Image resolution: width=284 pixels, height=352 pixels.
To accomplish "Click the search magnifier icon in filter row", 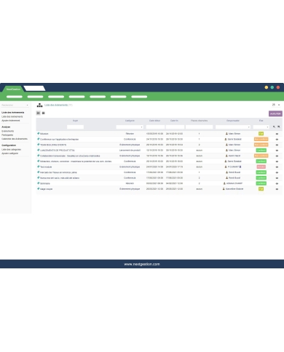I will click(274, 127).
